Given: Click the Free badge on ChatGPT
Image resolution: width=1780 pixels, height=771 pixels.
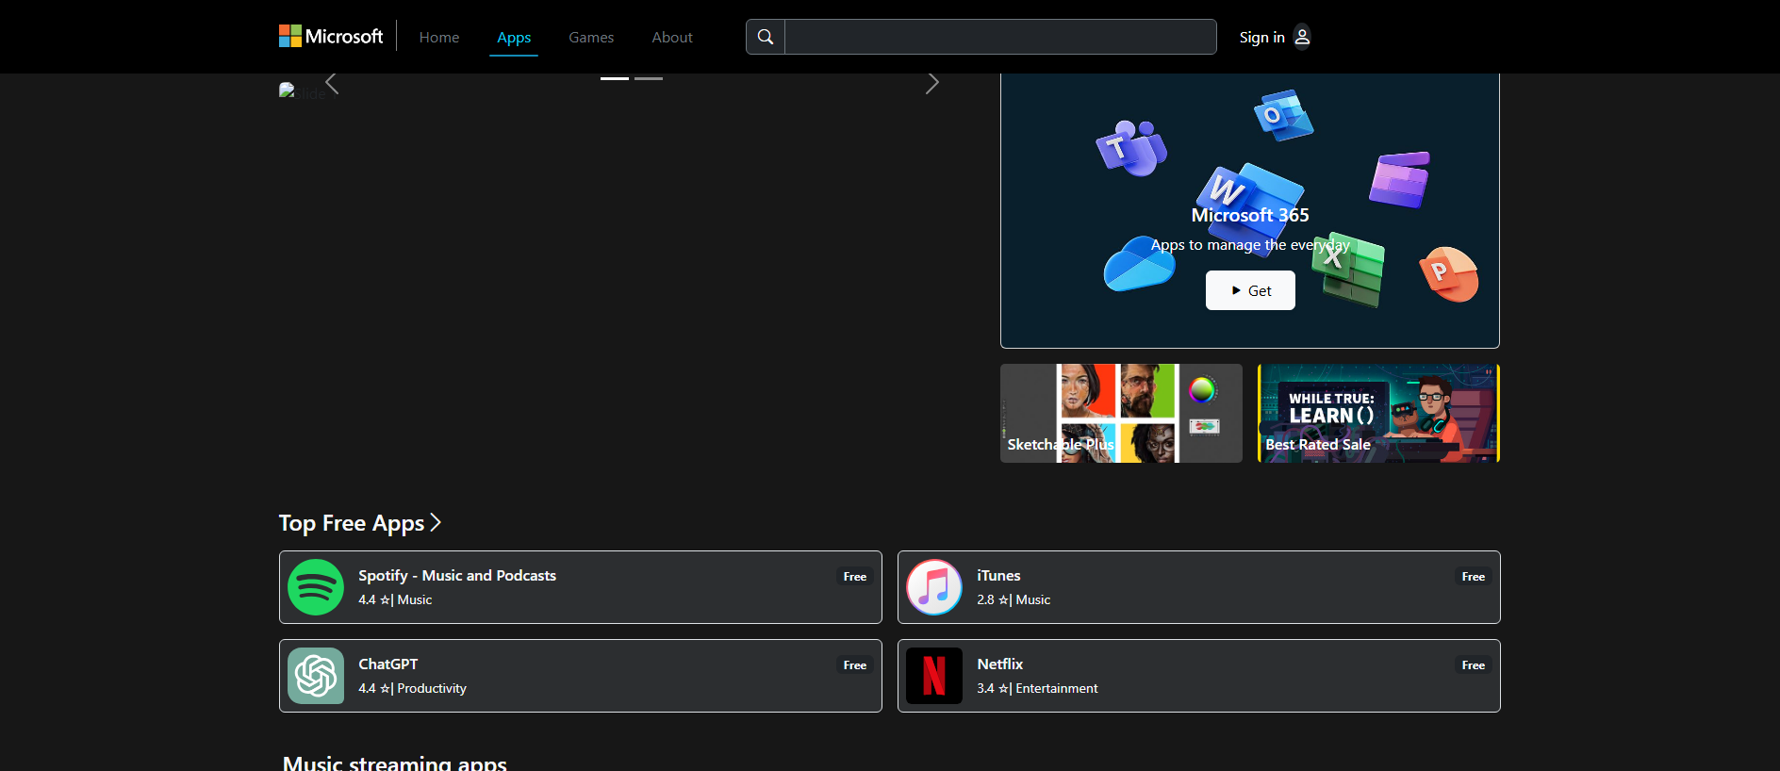Looking at the screenshot, I should [855, 665].
